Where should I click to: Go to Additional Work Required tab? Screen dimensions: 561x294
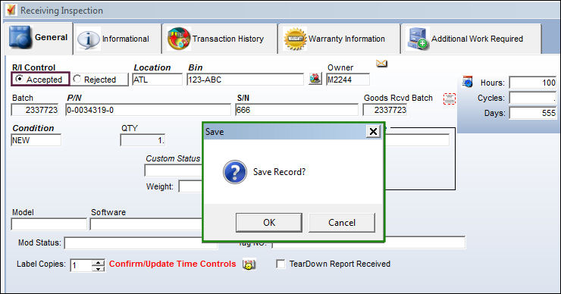tap(472, 39)
